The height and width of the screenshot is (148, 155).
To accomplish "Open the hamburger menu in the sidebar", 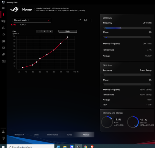I will (x=3, y=8).
